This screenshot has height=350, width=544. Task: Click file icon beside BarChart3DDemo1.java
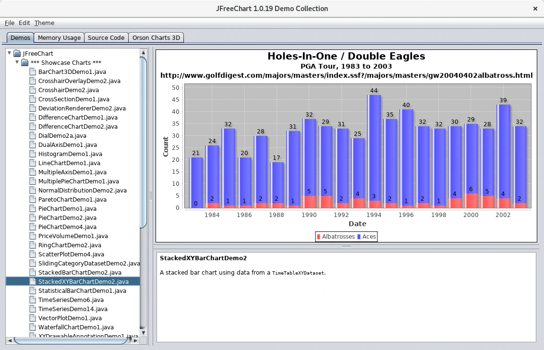tap(33, 72)
